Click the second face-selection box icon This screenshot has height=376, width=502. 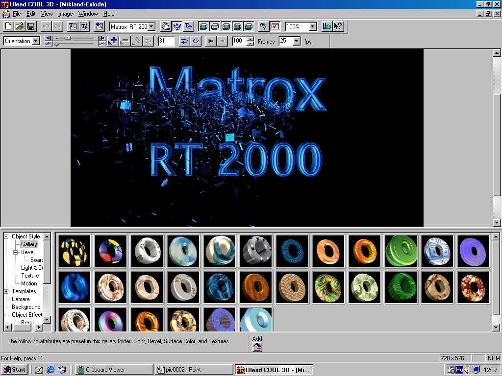click(x=215, y=26)
